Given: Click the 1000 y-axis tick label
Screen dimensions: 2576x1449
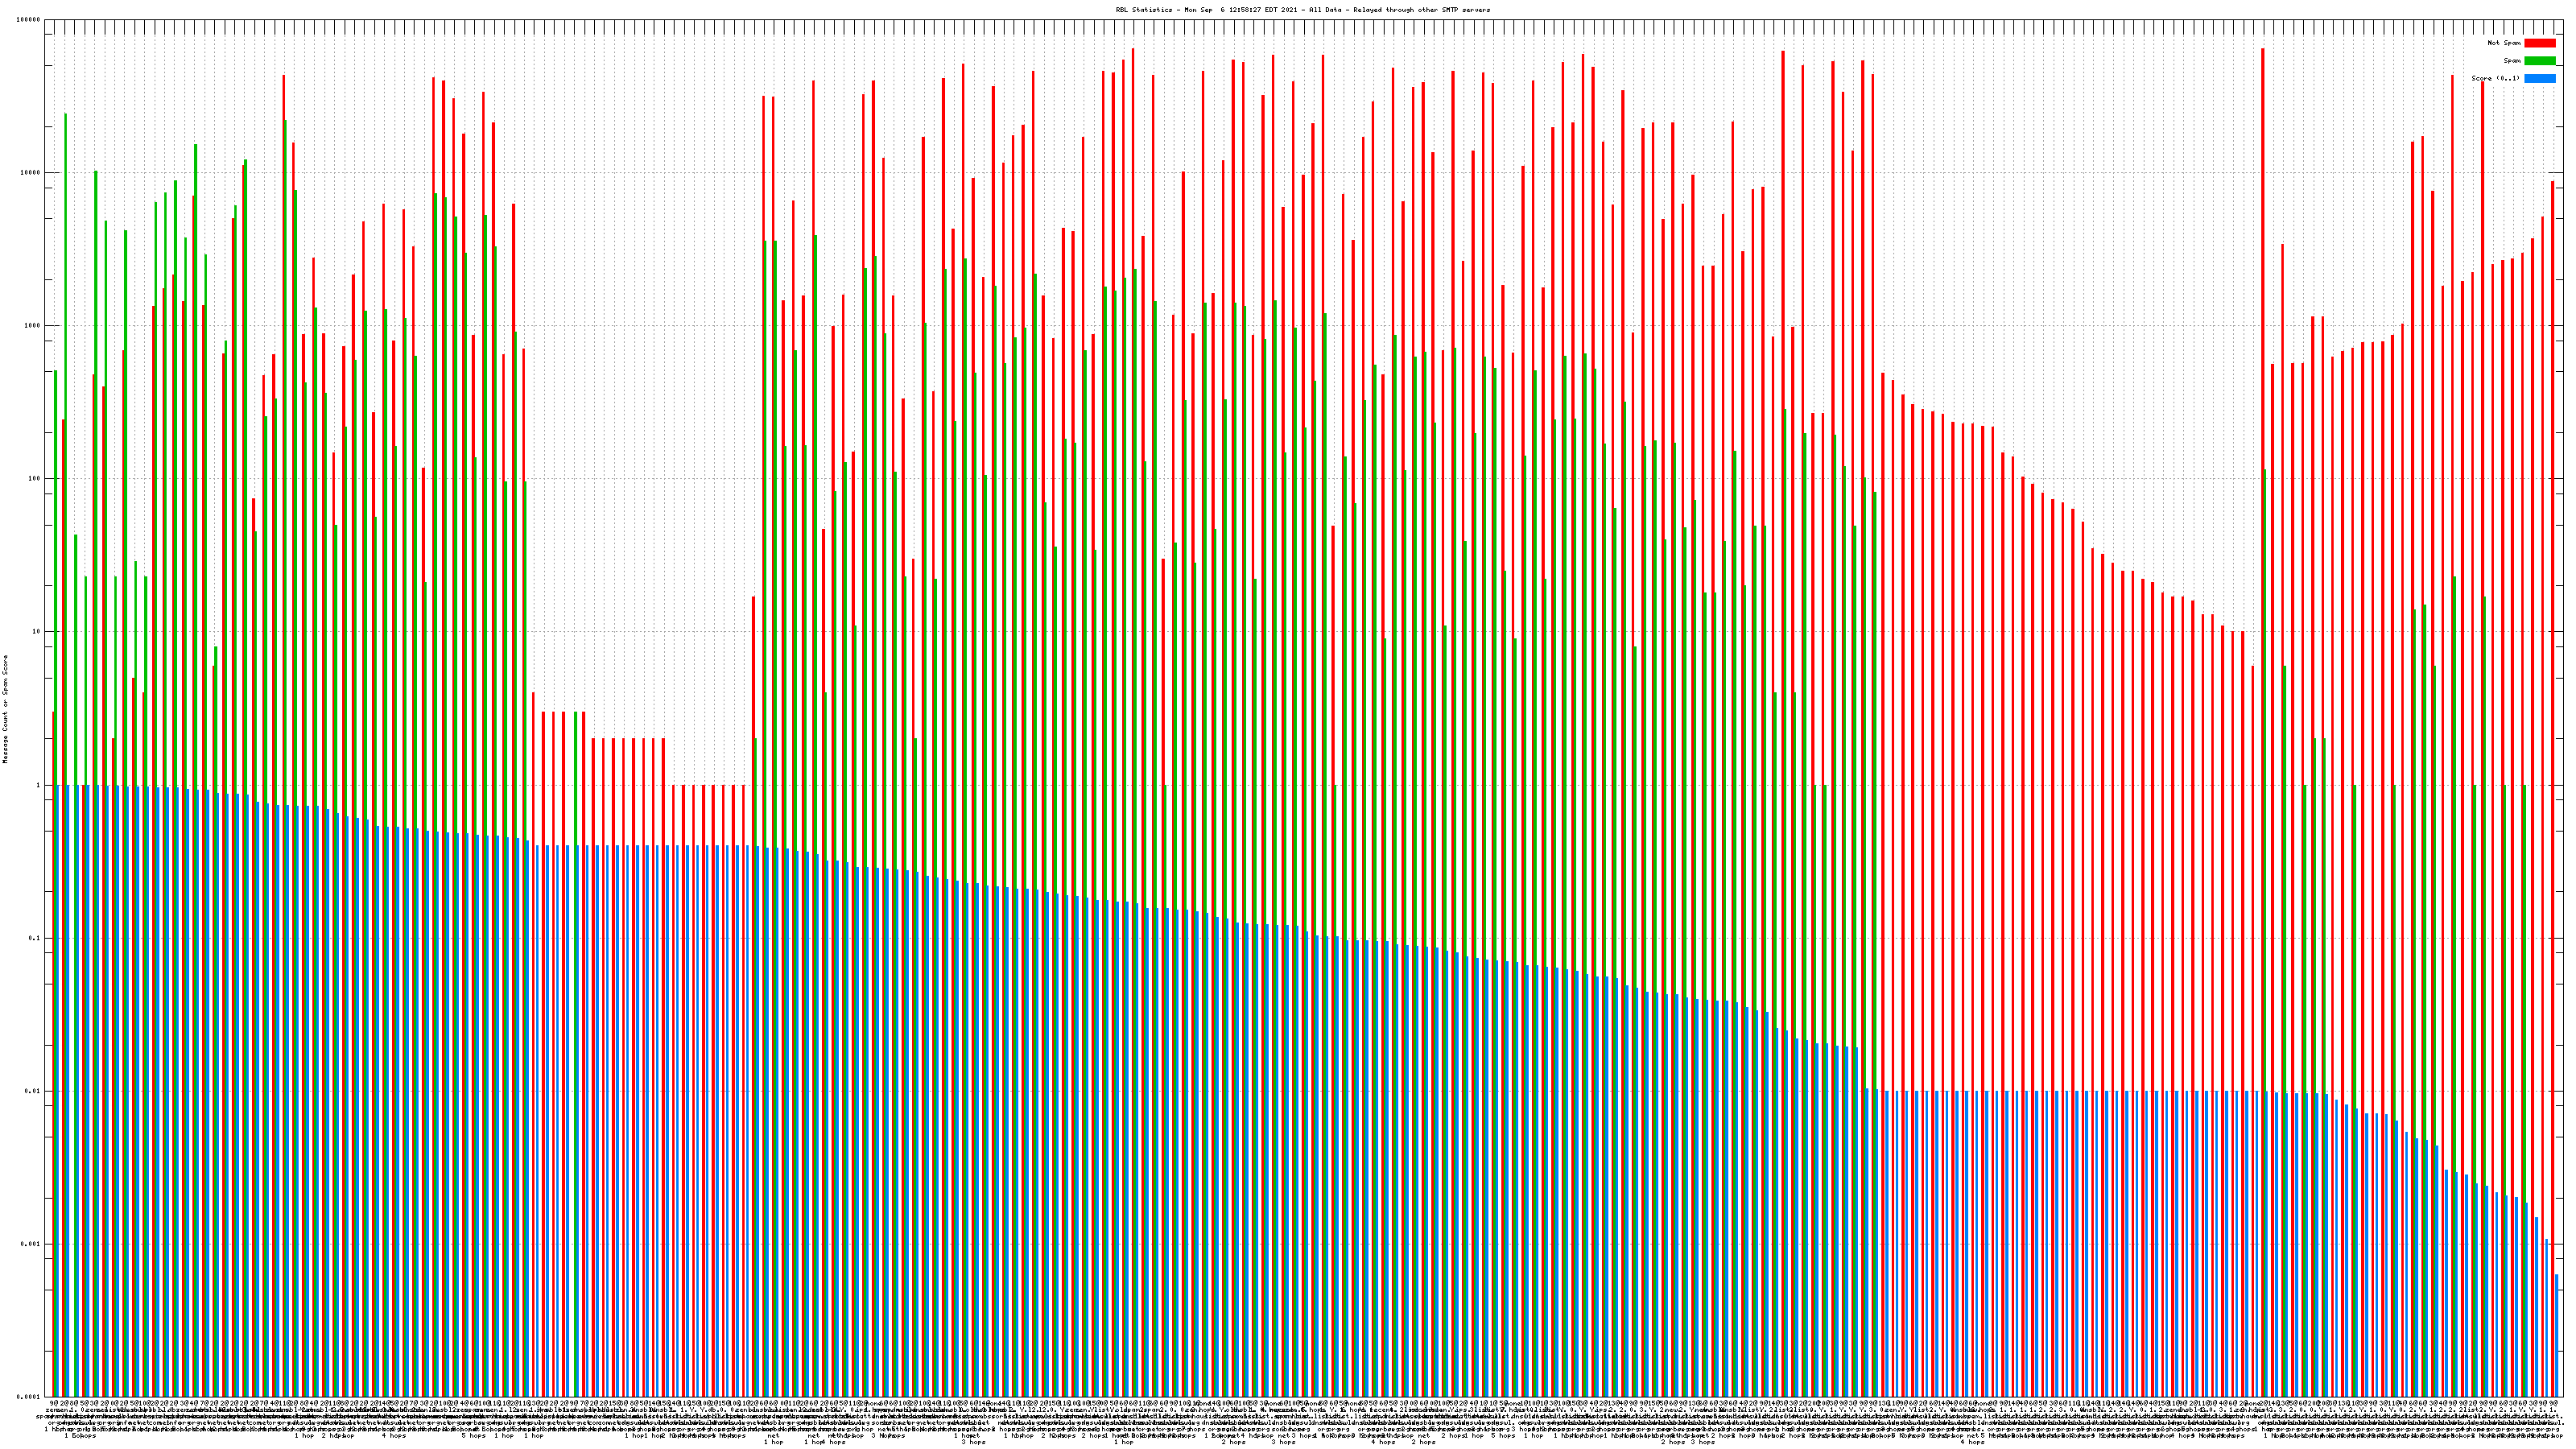Looking at the screenshot, I should tap(33, 326).
